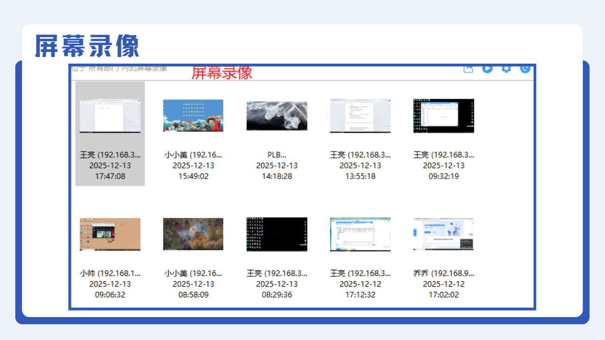The width and height of the screenshot is (605, 340).
Task: Click the timestamp "08:29:36"
Action: (x=276, y=295)
